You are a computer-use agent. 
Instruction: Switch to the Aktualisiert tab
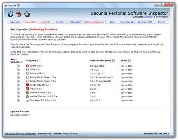(76, 22)
